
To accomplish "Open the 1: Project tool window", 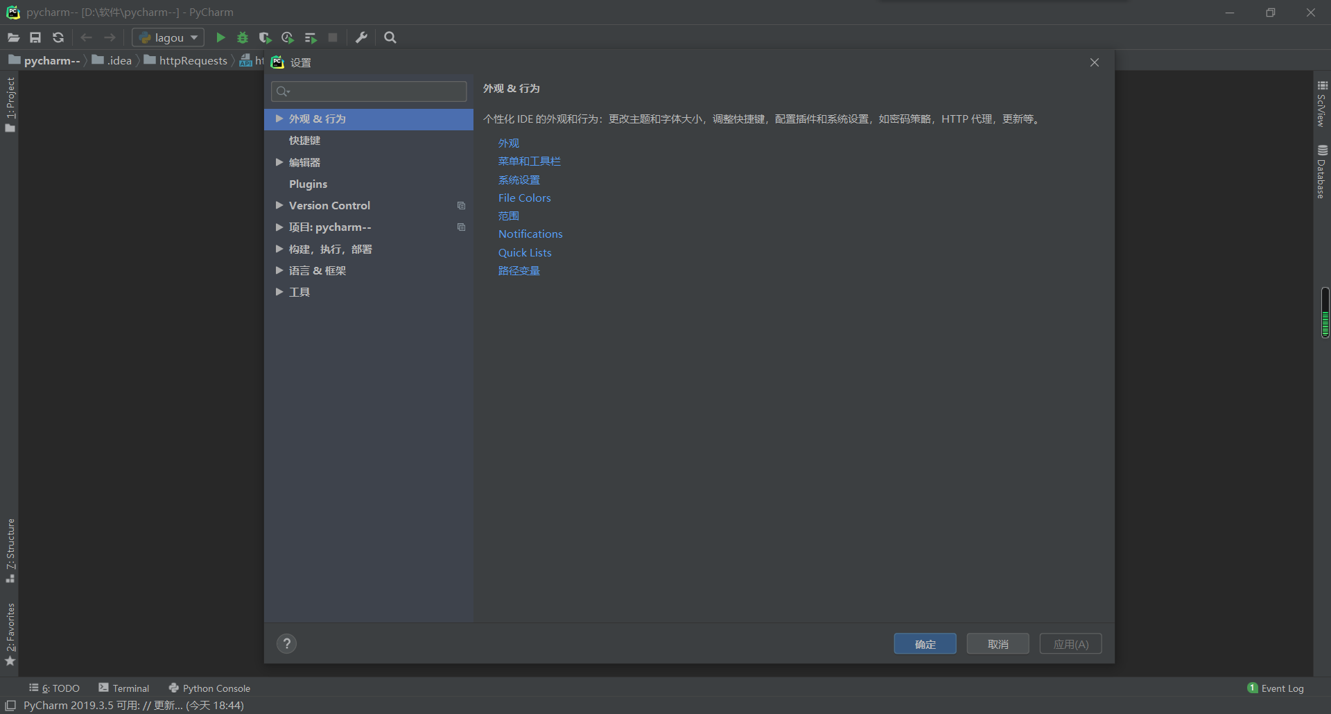I will [10, 104].
